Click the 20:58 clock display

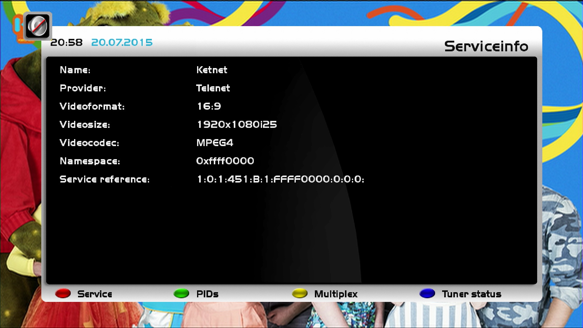tap(66, 43)
